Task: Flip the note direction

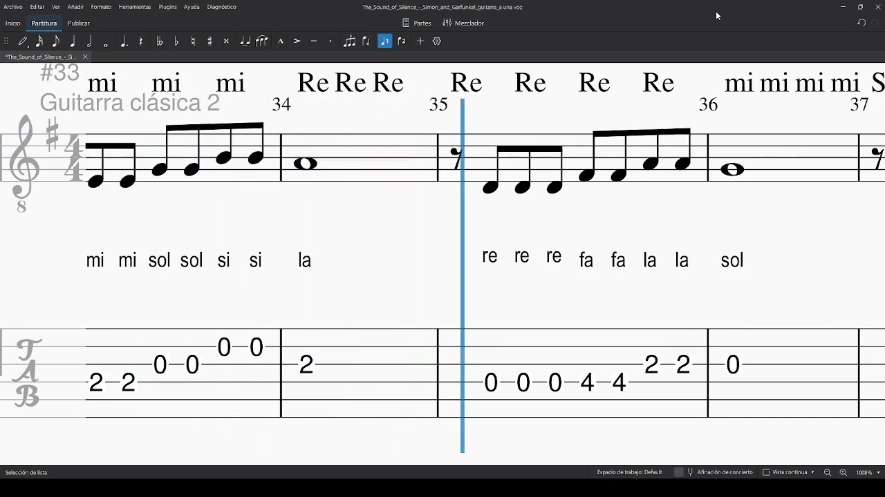Action: coord(366,41)
